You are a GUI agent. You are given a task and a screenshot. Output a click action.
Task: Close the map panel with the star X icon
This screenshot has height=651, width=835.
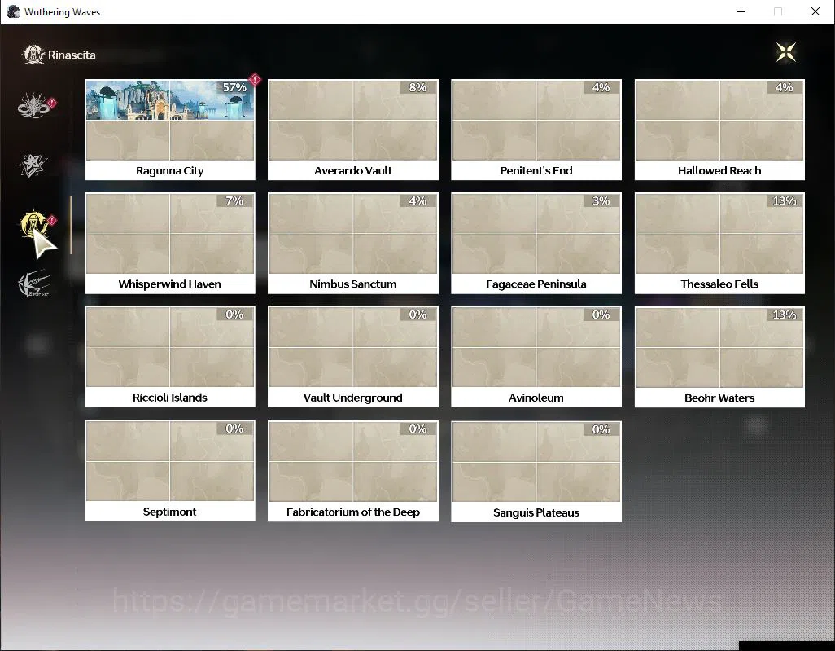(786, 52)
